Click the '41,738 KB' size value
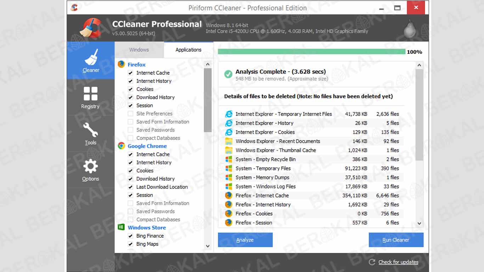Screen dimensions: 484x272 click(x=356, y=114)
